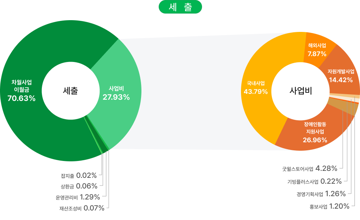
Task: Select the 차월사업 이월금 70.63% segment
Action: [x=23, y=90]
